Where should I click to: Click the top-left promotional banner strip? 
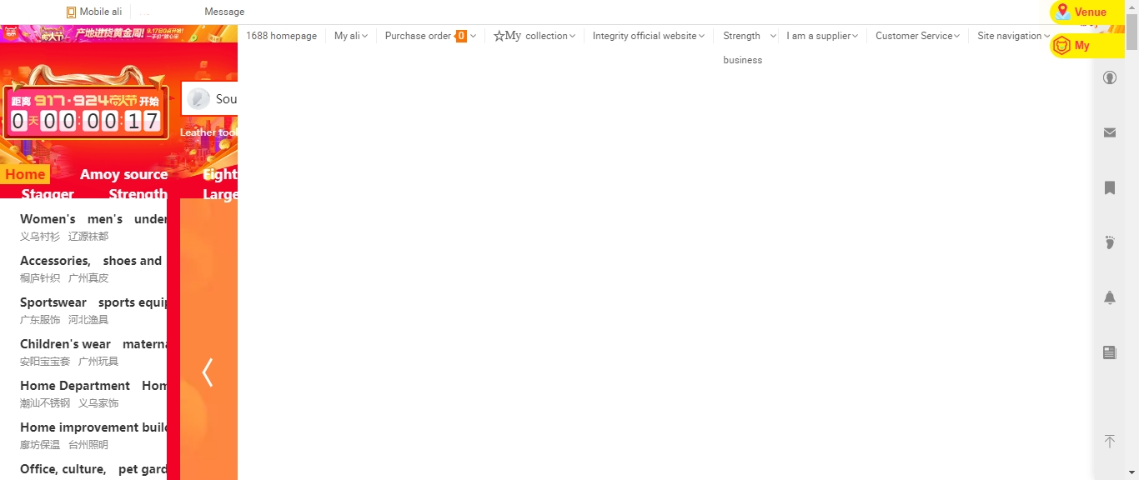(118, 34)
